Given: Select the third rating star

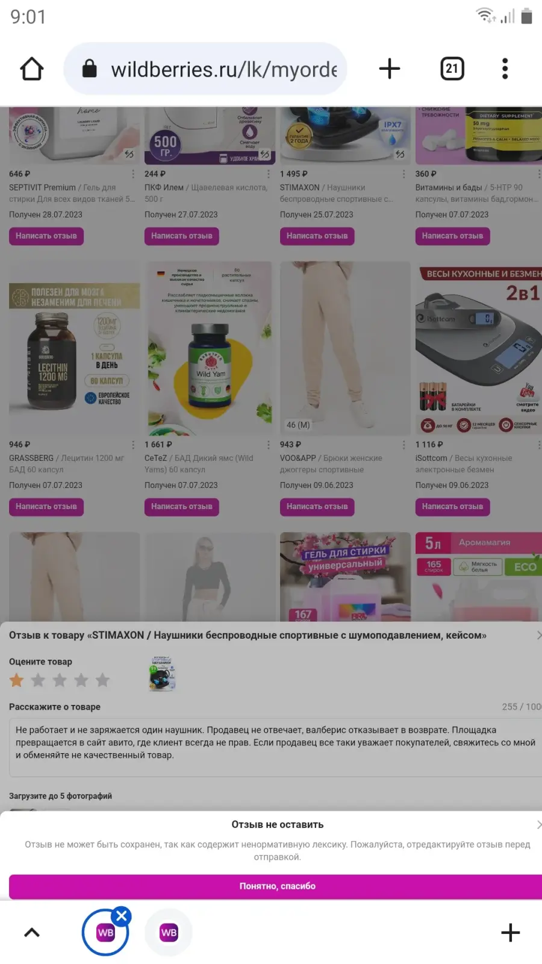Looking at the screenshot, I should point(60,680).
